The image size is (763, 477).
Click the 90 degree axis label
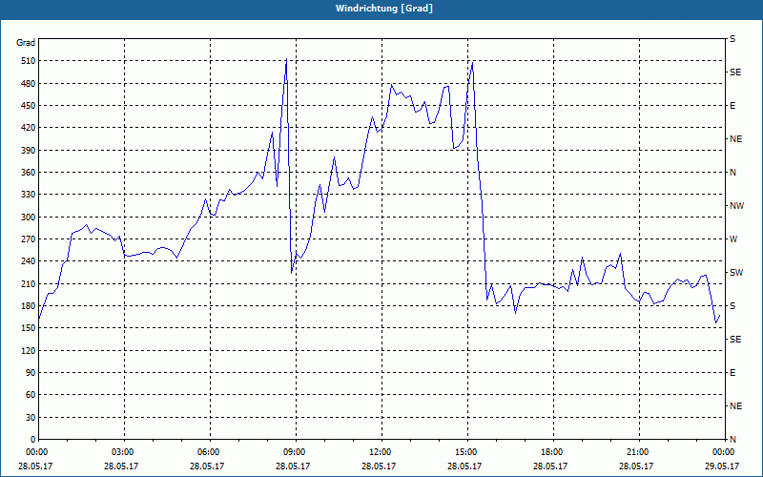pos(31,373)
